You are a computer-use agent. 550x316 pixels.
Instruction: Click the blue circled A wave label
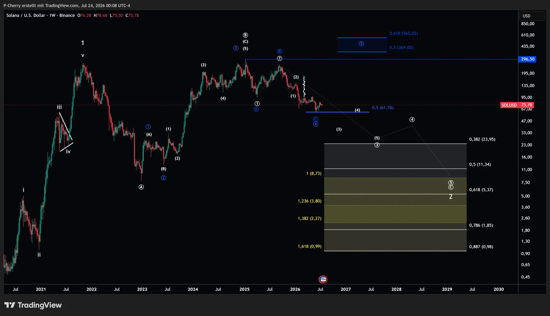[x=256, y=109]
